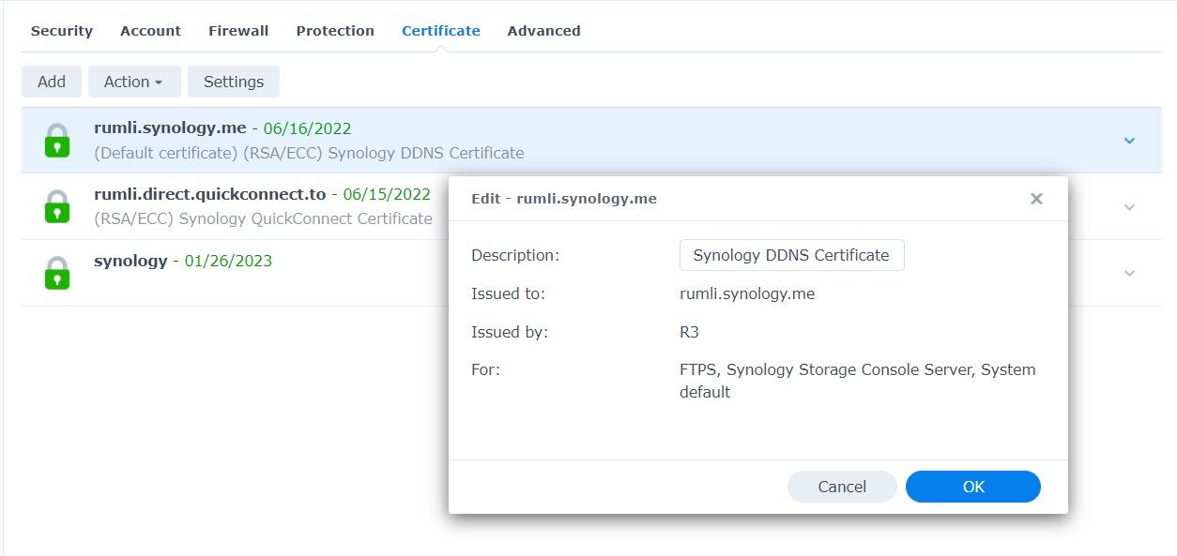Image resolution: width=1177 pixels, height=556 pixels.
Task: Click the Add certificate button
Action: 52,82
